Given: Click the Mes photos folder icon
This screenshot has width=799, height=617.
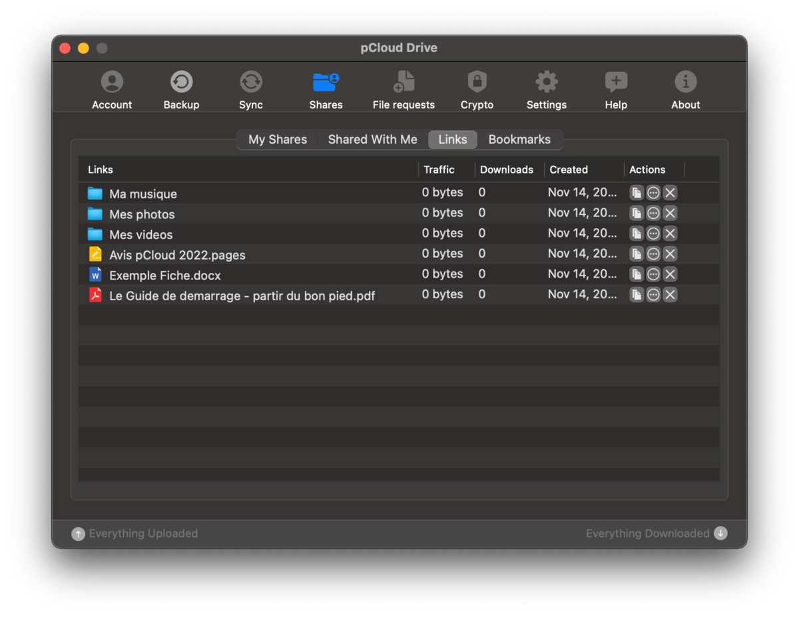Looking at the screenshot, I should [95, 214].
